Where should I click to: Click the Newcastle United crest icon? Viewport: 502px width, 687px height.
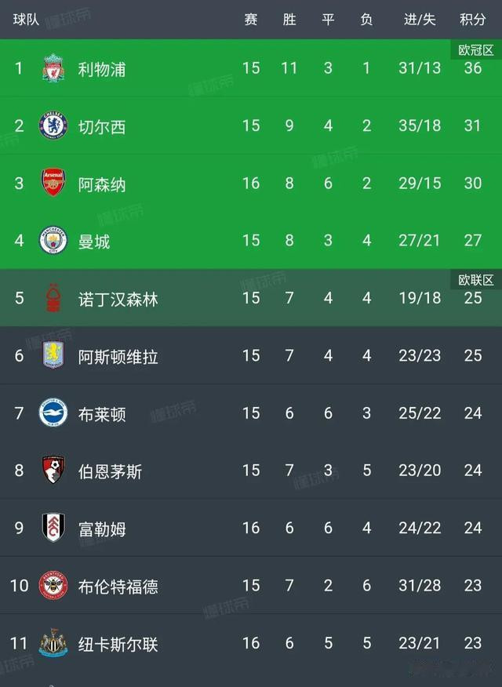coord(53,643)
